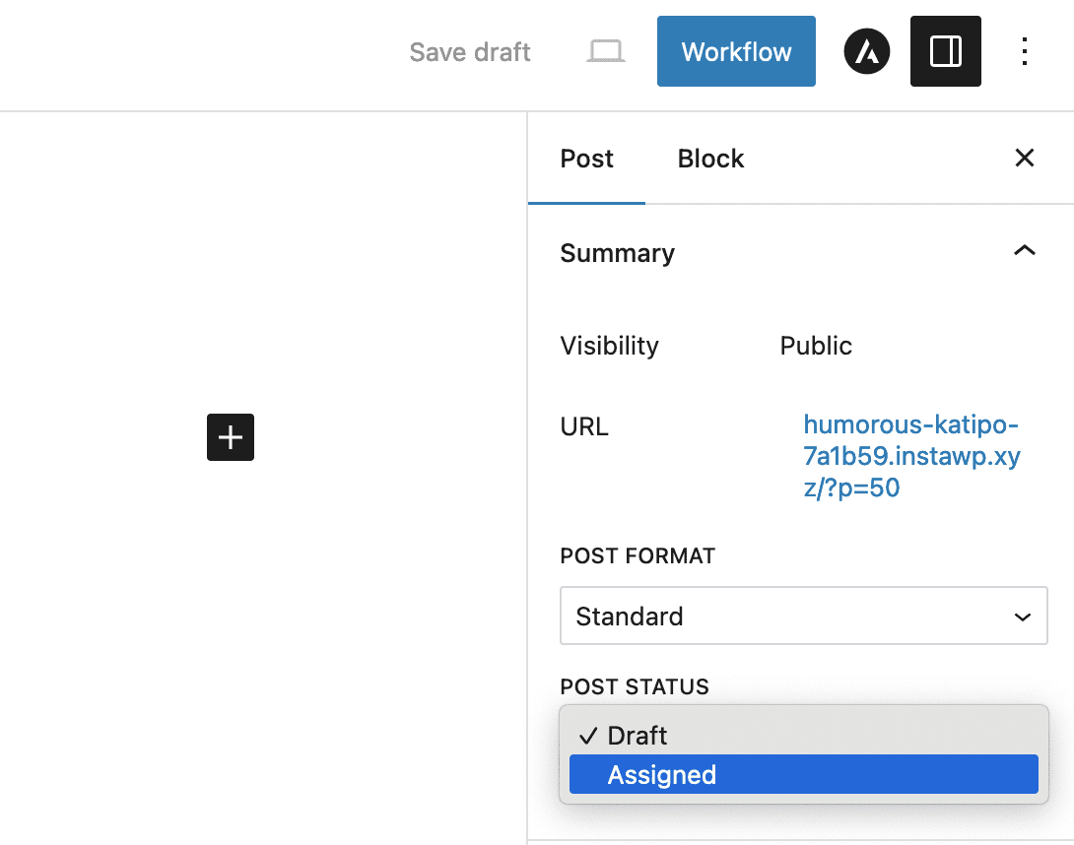
Task: Click the Save draft button
Action: [470, 52]
